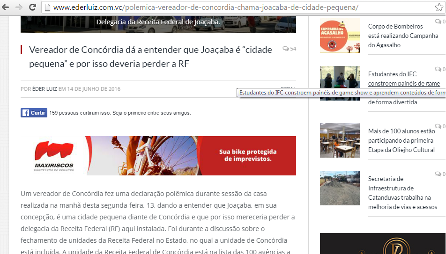This screenshot has width=446, height=254.
Task: Click the Campanha do Agasalho thumbnail
Action: [x=340, y=36]
